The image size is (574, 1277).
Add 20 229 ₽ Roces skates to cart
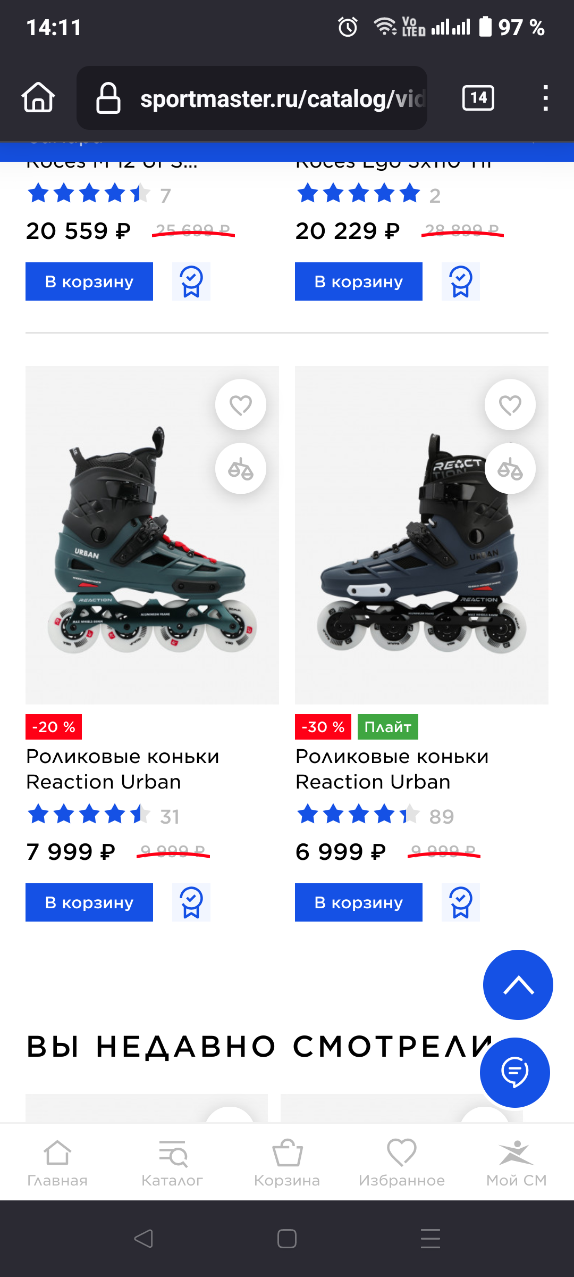[359, 281]
